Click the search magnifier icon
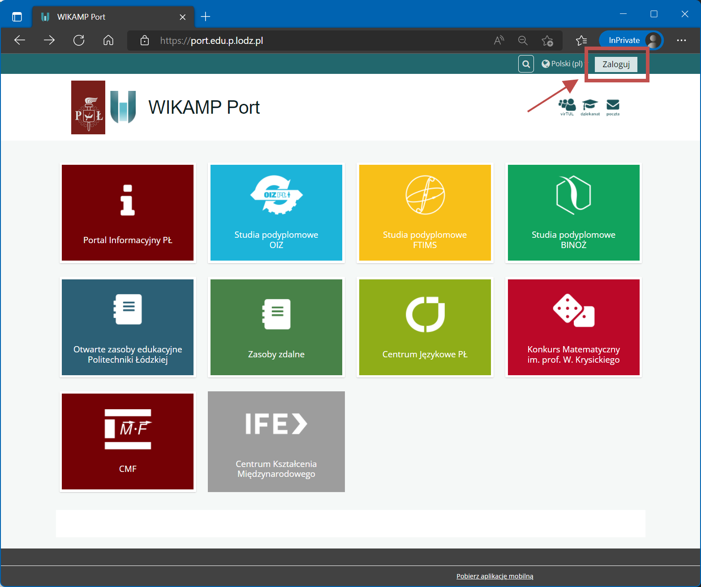Screen dimensions: 701x587 point(526,64)
